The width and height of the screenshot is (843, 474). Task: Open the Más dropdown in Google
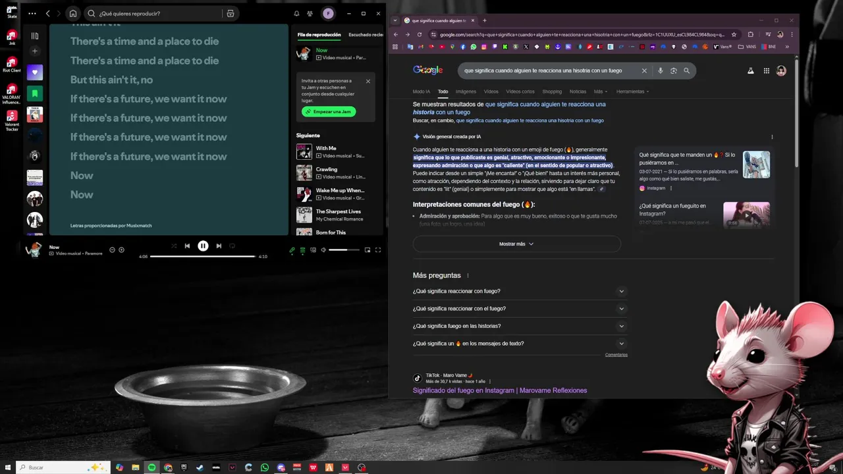[600, 92]
